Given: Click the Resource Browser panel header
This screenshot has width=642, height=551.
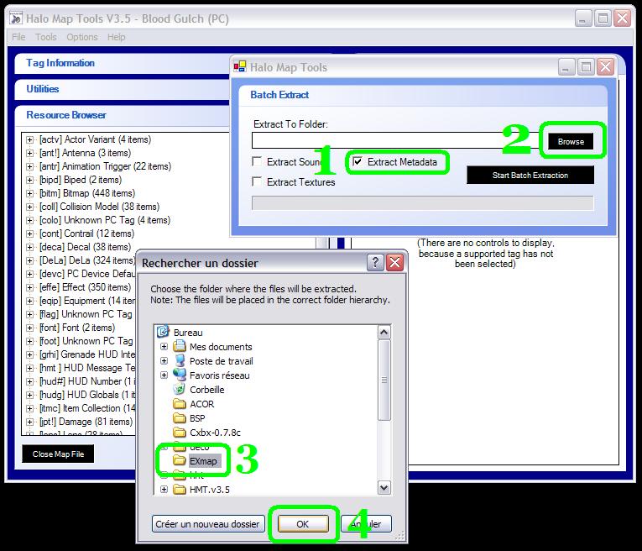Looking at the screenshot, I should pos(122,115).
